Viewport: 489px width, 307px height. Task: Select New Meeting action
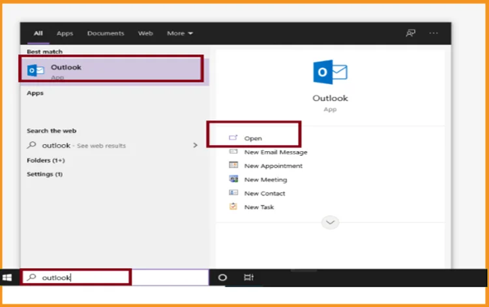click(x=266, y=179)
